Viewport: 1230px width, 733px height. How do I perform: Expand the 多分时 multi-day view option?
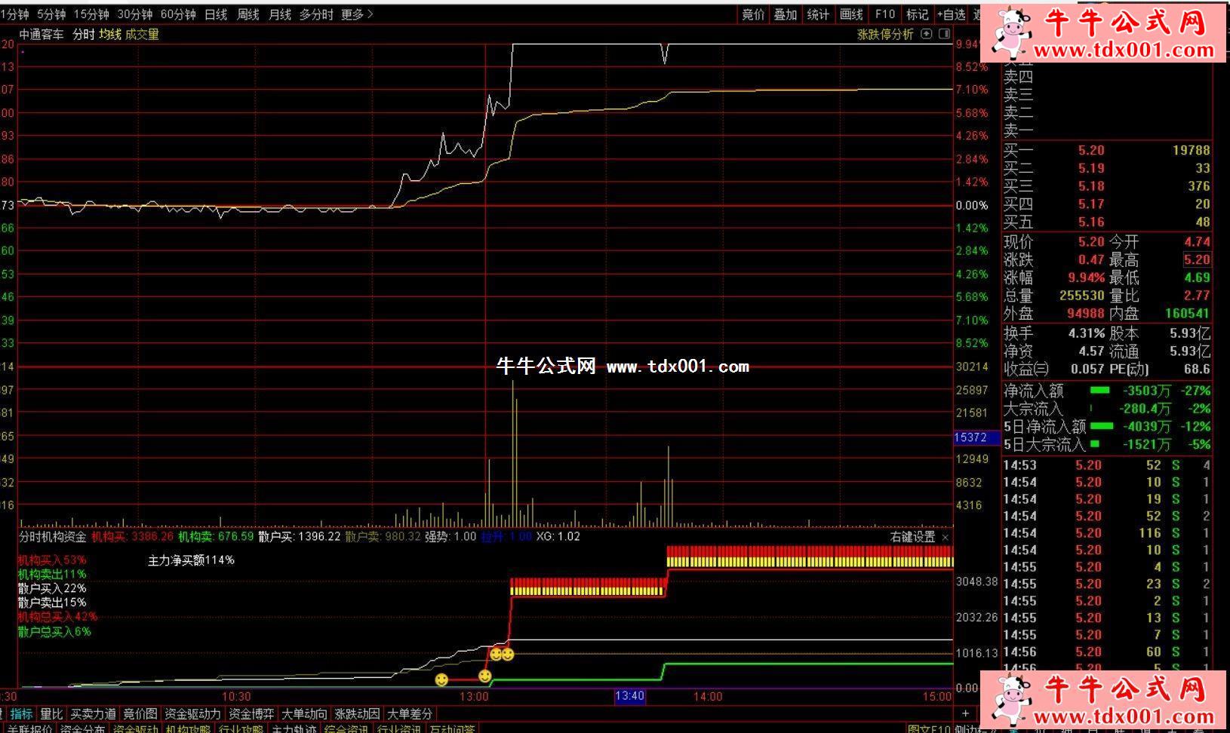coord(315,14)
